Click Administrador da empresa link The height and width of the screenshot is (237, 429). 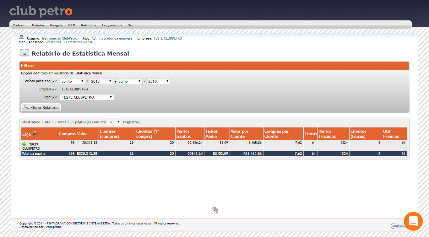point(112,38)
